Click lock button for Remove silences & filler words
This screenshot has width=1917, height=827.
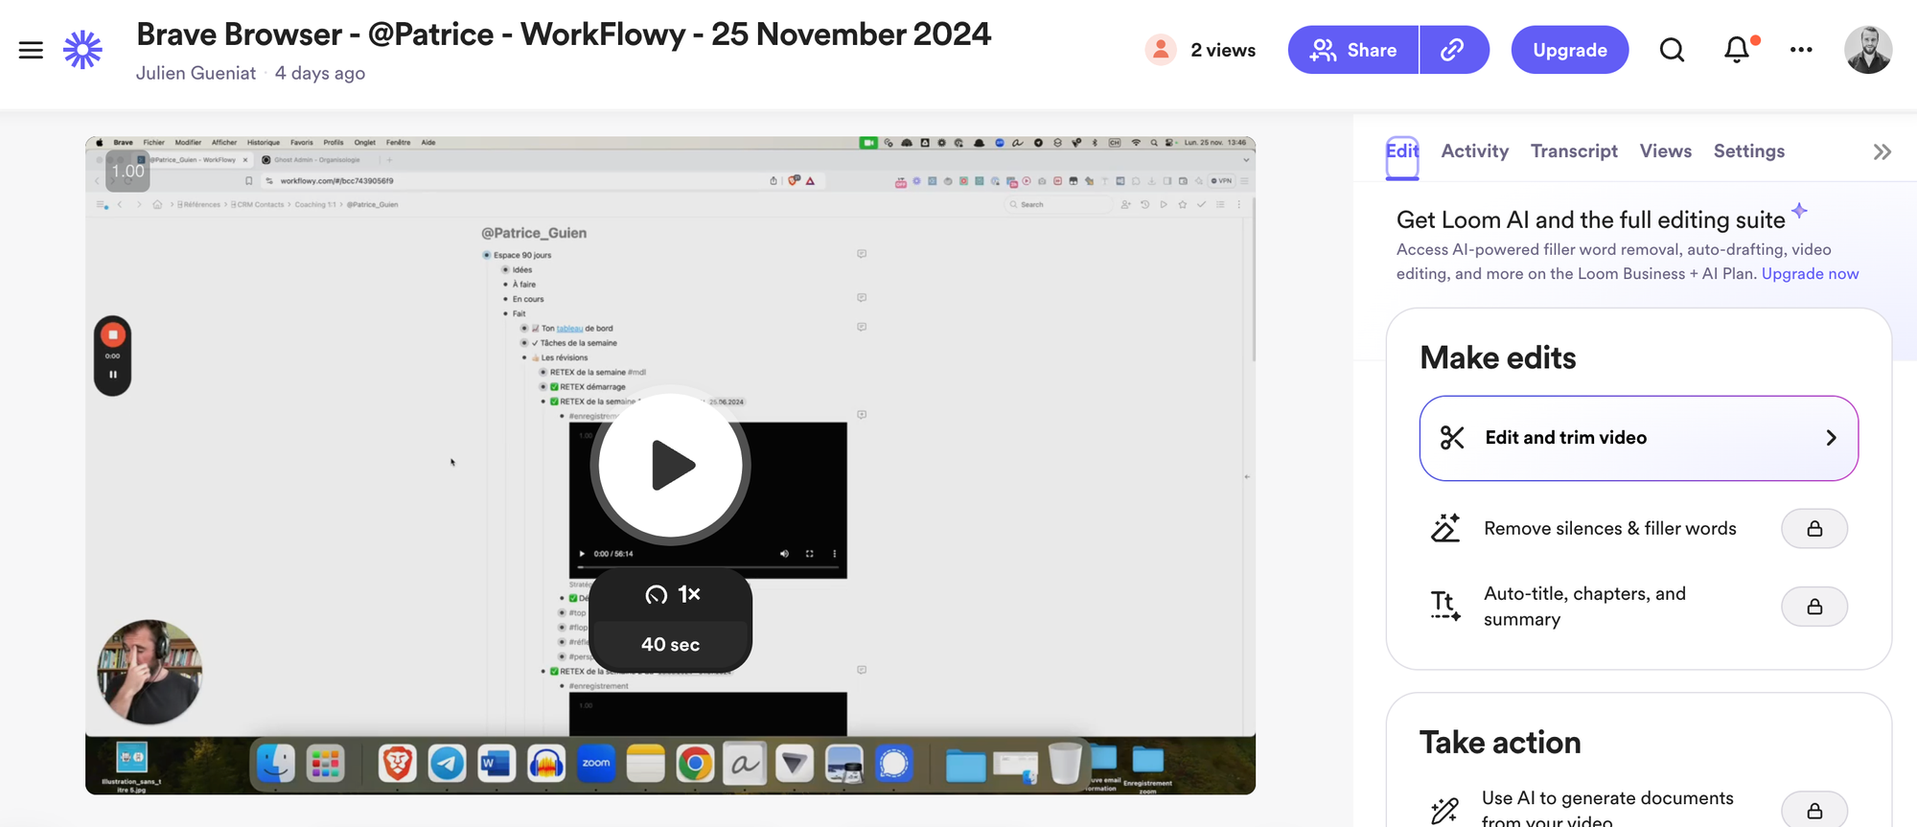[x=1813, y=529]
